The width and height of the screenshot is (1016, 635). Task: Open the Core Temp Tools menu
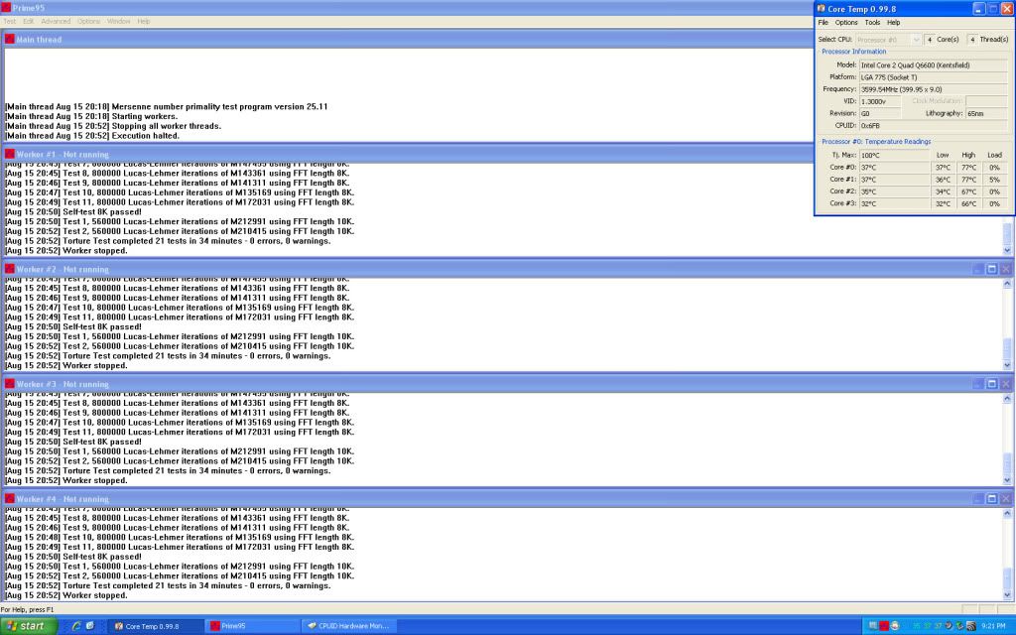click(x=872, y=22)
